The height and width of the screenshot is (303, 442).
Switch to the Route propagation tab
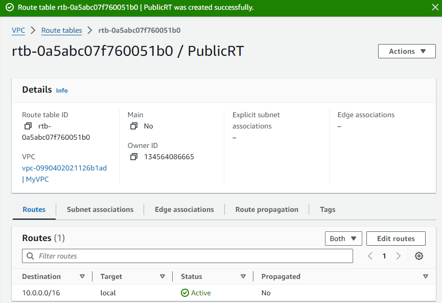tap(267, 209)
